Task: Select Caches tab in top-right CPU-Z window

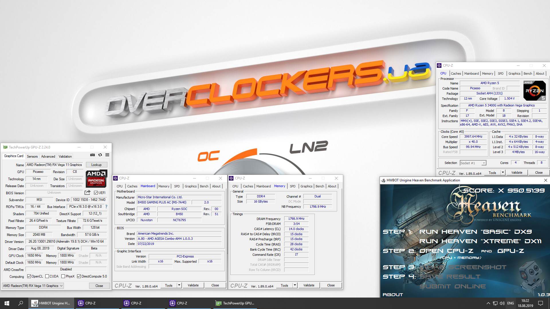Action: click(456, 74)
